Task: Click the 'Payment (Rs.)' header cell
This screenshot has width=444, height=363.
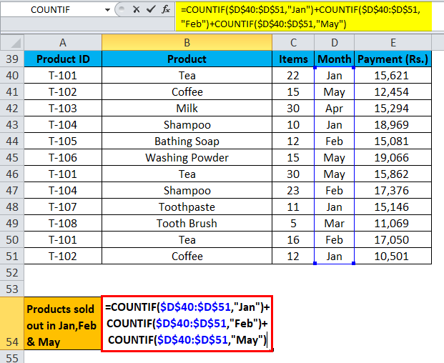Action: pyautogui.click(x=393, y=59)
